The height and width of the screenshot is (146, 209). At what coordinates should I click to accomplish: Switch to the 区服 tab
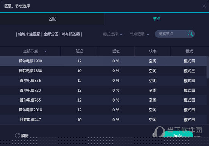point(52,19)
